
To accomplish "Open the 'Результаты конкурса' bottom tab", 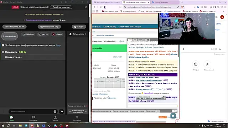I will pos(120,111).
